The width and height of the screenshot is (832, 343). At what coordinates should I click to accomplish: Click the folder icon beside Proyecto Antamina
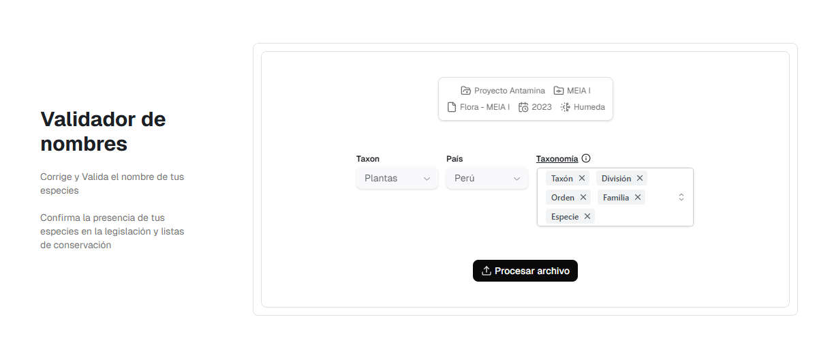pos(465,91)
